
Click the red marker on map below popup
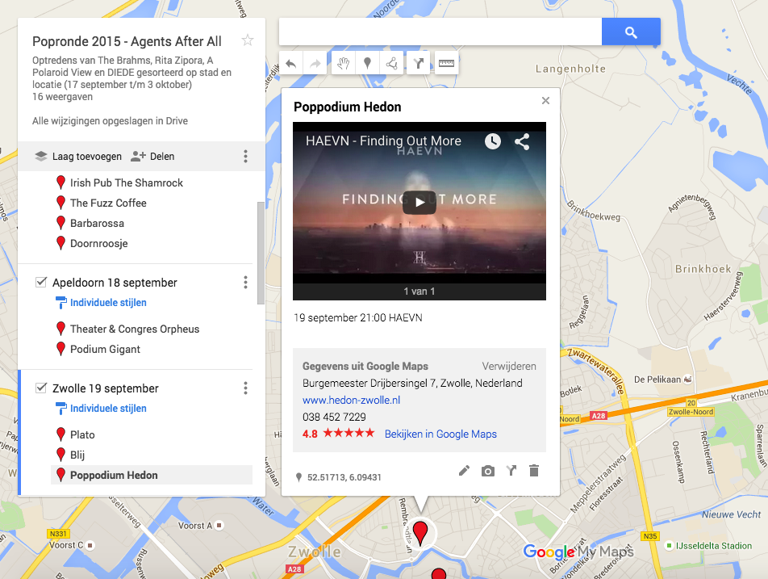[420, 533]
